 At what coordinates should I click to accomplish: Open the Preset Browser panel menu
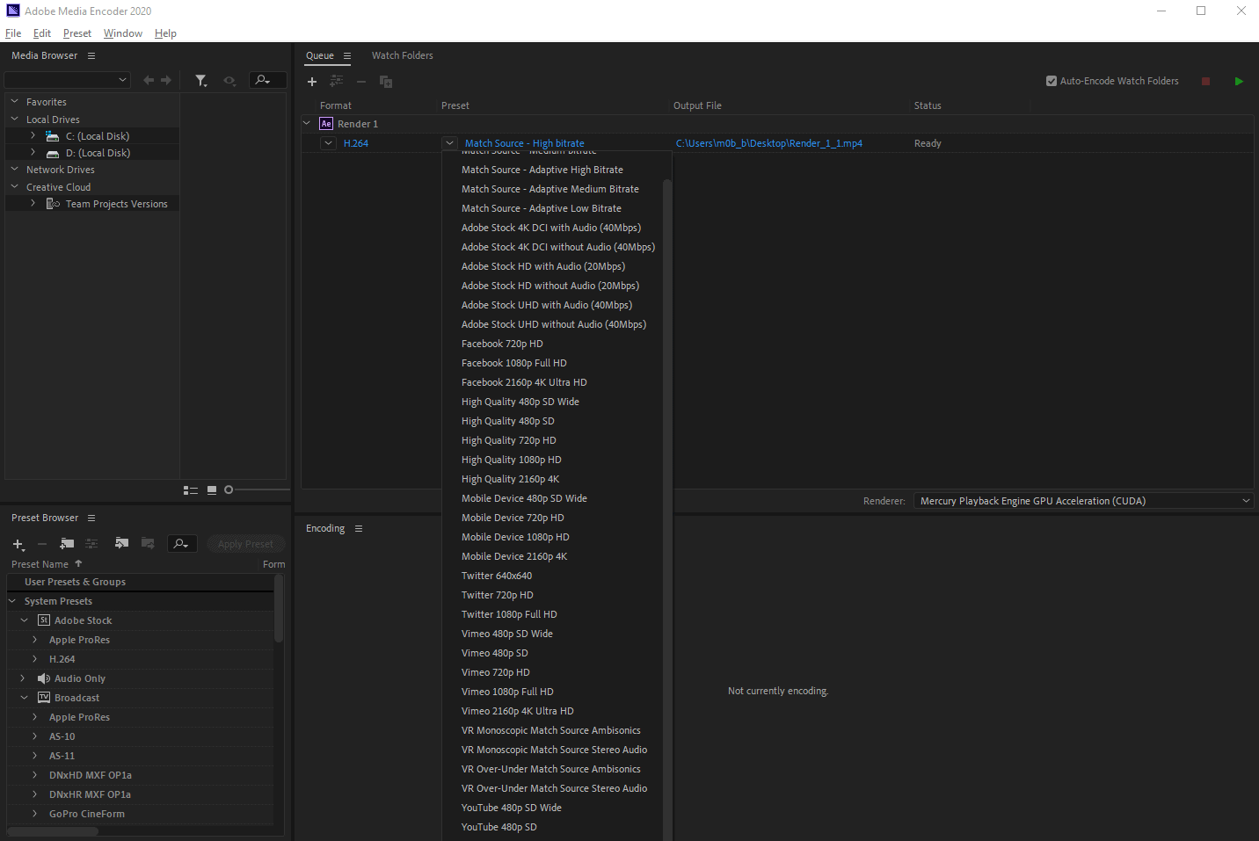pos(91,518)
